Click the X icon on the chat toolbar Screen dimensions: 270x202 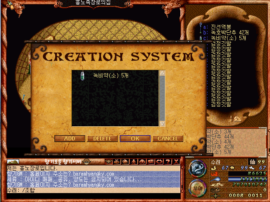(x=174, y=162)
